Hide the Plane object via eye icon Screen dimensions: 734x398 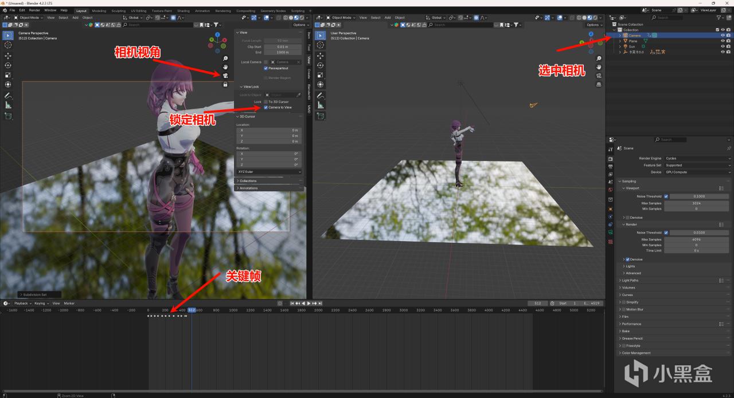[x=722, y=41]
